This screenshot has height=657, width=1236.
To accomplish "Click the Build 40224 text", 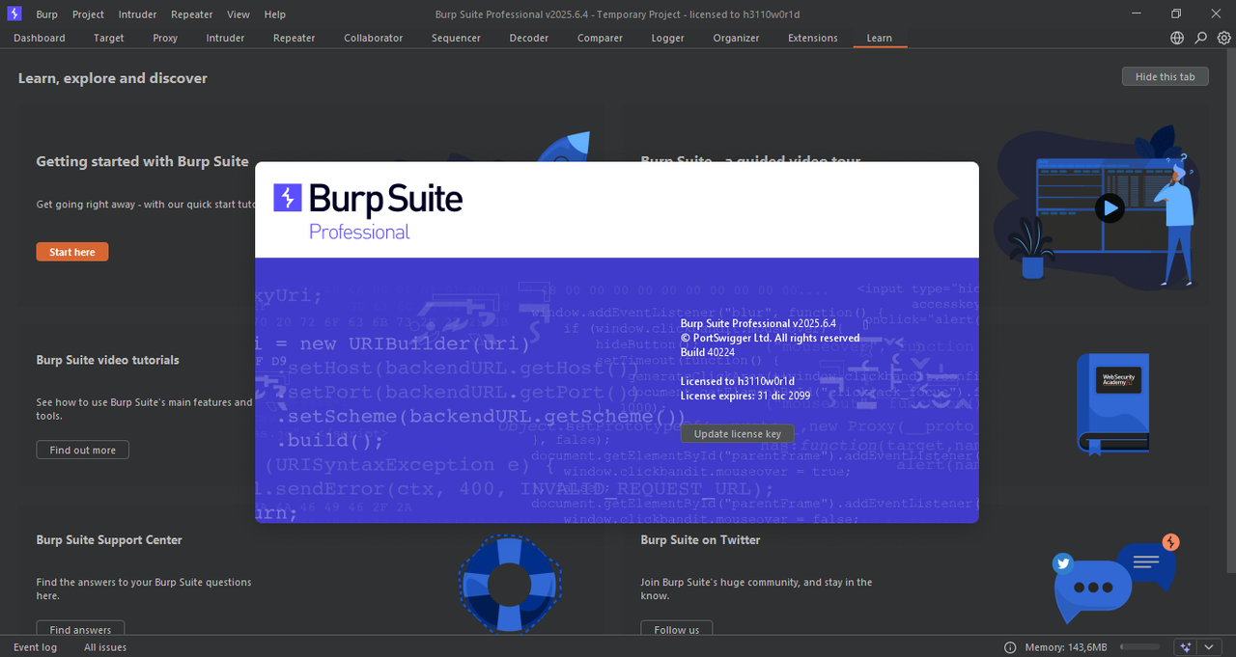I will coord(707,352).
